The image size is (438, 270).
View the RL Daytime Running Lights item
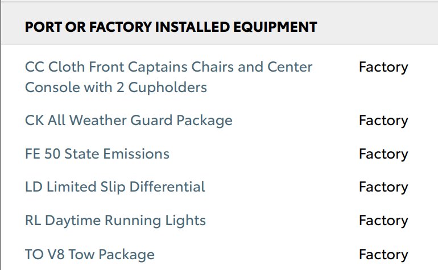115,221
